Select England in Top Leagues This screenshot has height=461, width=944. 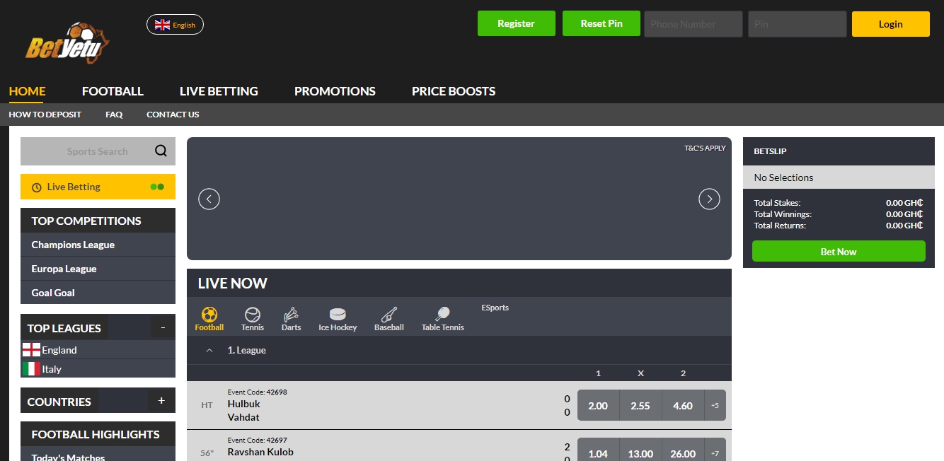98,350
